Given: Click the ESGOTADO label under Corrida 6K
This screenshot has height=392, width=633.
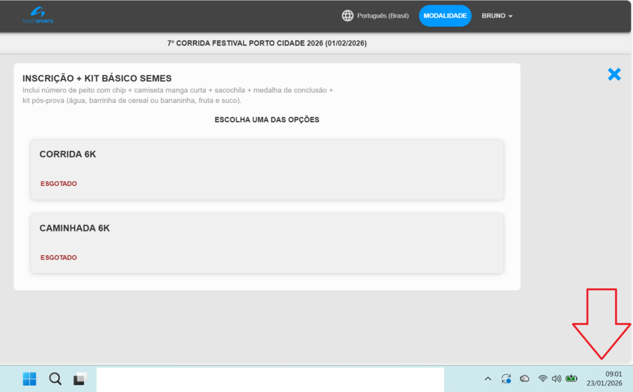Looking at the screenshot, I should pyautogui.click(x=59, y=184).
